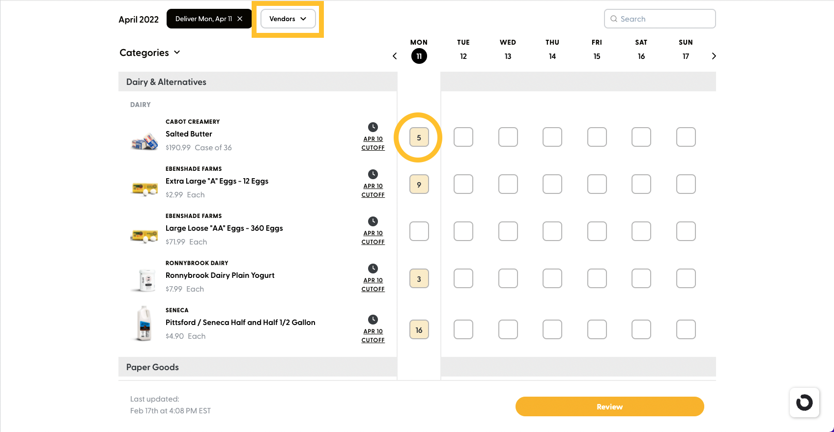Click the clock icon for Half and Half cutoff
Viewport: 834px width, 432px height.
point(373,320)
